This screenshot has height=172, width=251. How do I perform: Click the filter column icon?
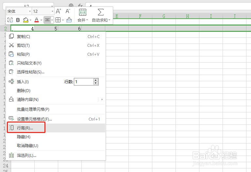click(11, 155)
